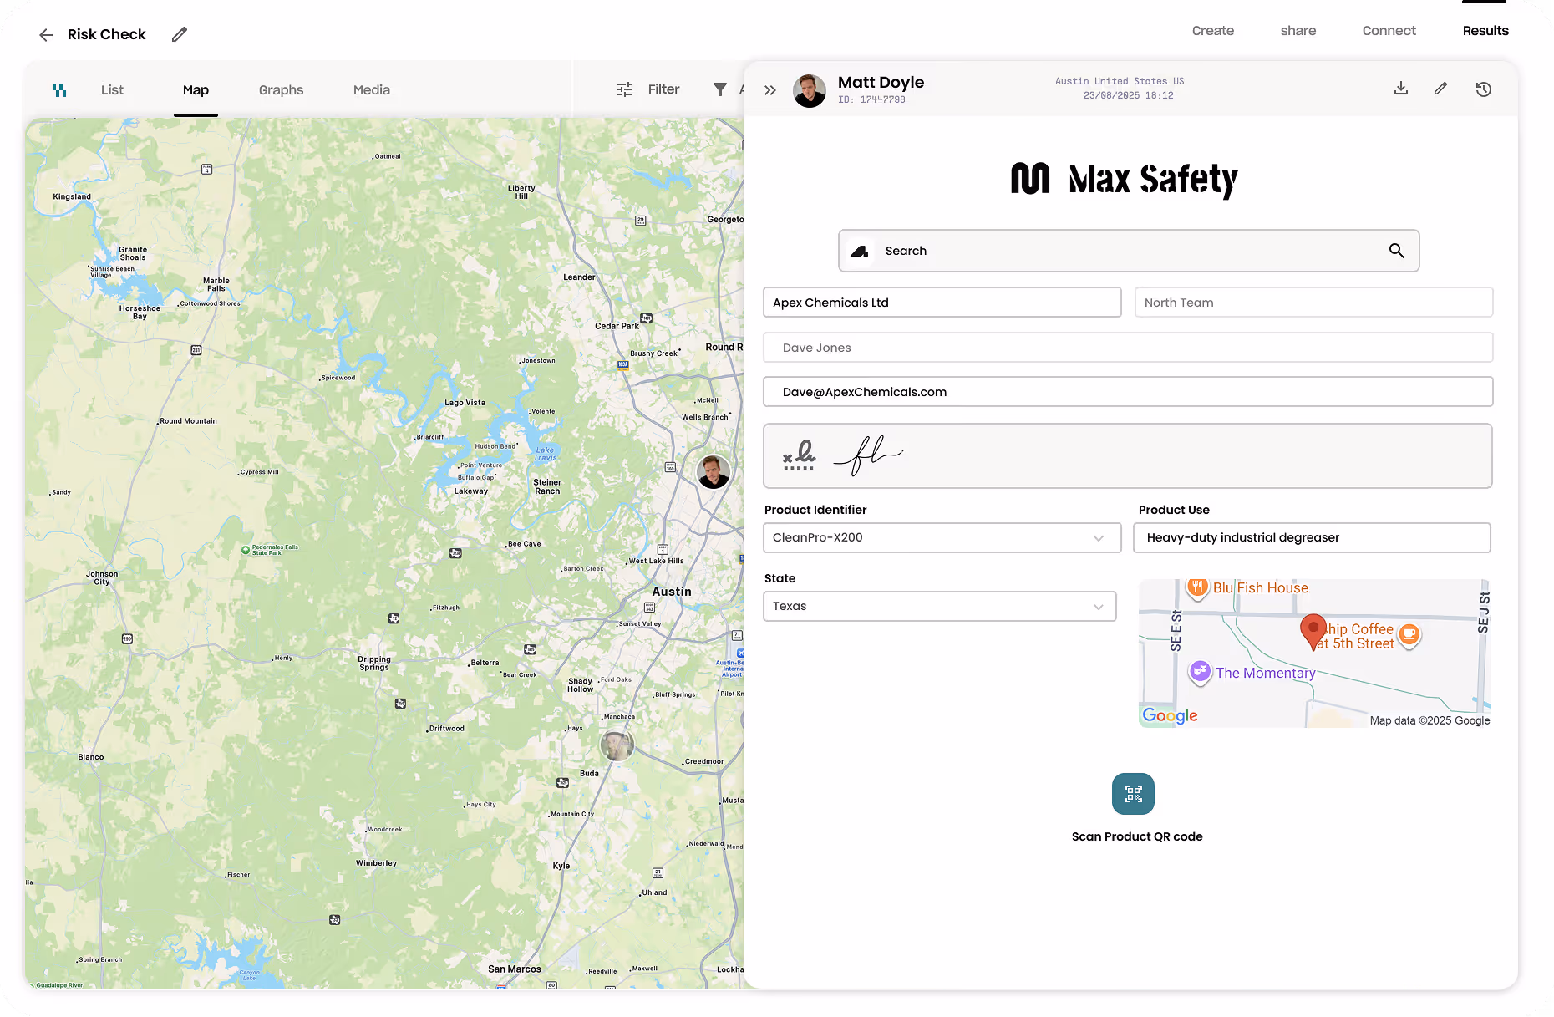
Task: Click the Bee Cave map label
Action: click(x=525, y=544)
